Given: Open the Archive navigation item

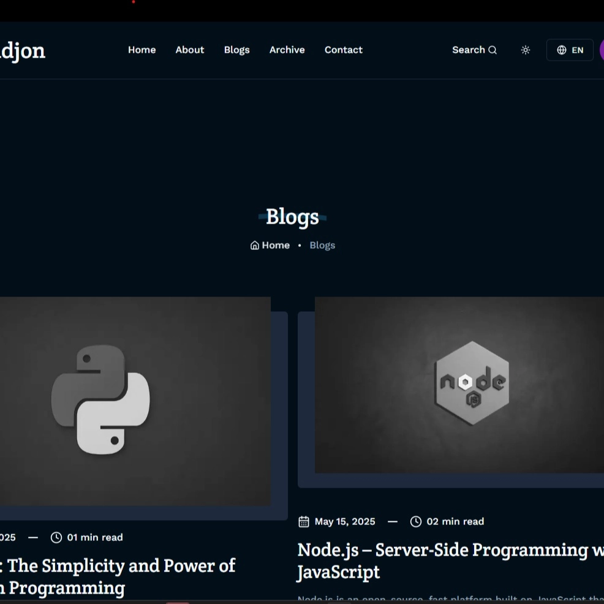Looking at the screenshot, I should click(x=287, y=50).
